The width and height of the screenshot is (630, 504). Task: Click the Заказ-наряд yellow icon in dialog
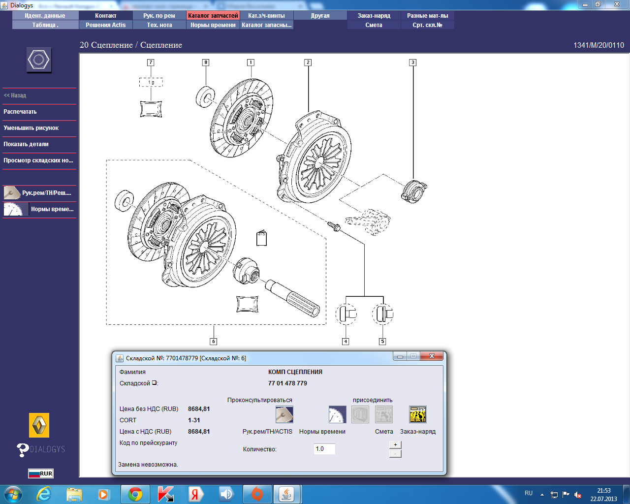point(418,414)
